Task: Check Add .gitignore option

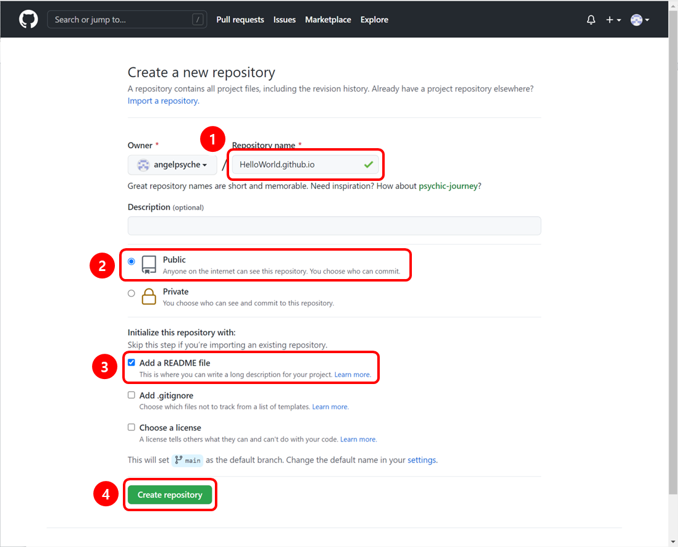Action: point(132,395)
